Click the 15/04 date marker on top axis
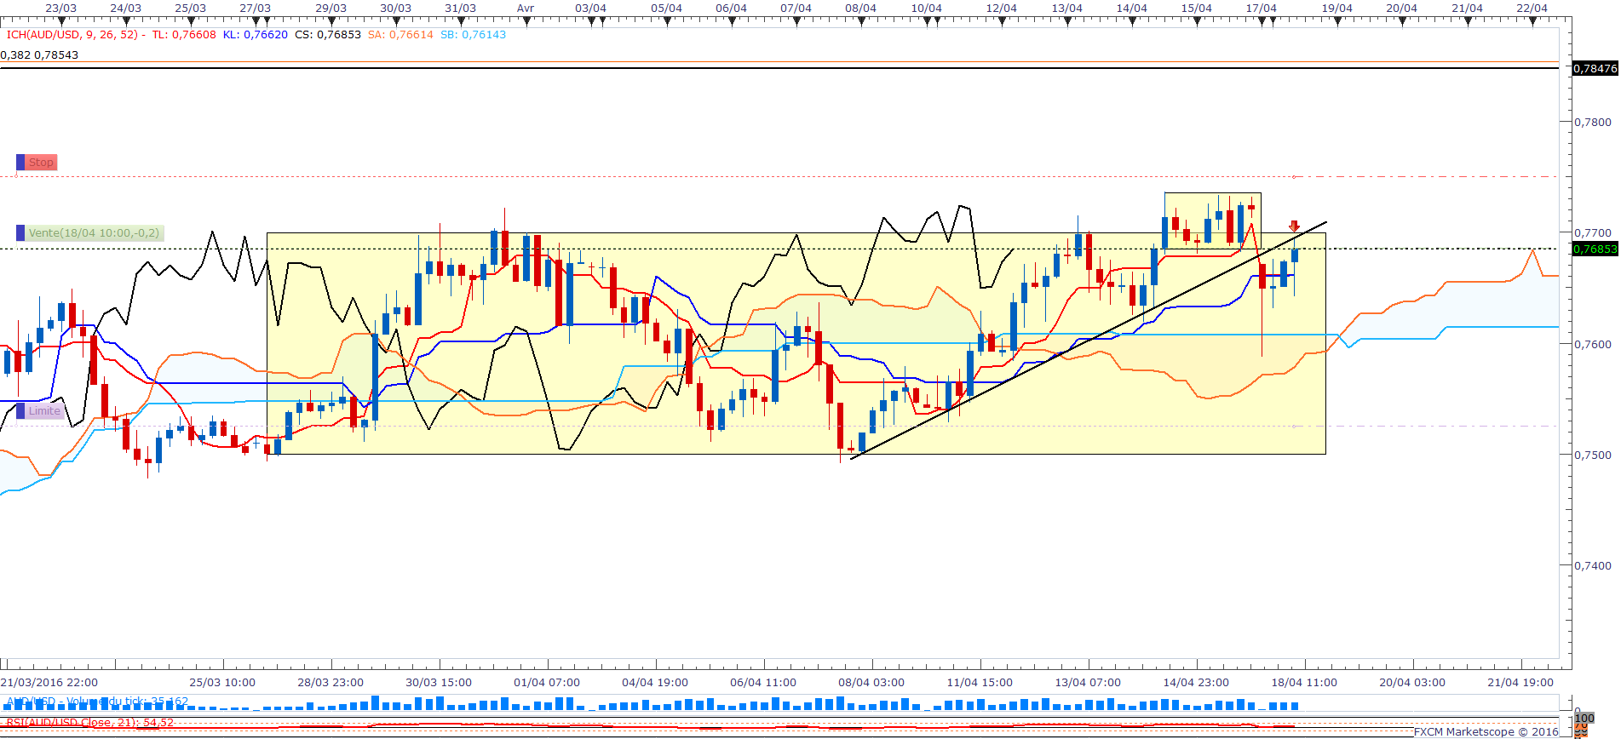The height and width of the screenshot is (739, 1621). click(1196, 9)
